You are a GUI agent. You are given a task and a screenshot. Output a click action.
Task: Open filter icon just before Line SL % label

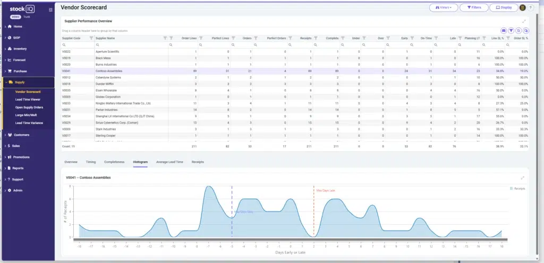484,38
